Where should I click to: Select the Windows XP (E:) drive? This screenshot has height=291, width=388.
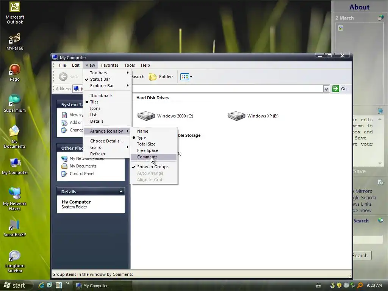253,116
